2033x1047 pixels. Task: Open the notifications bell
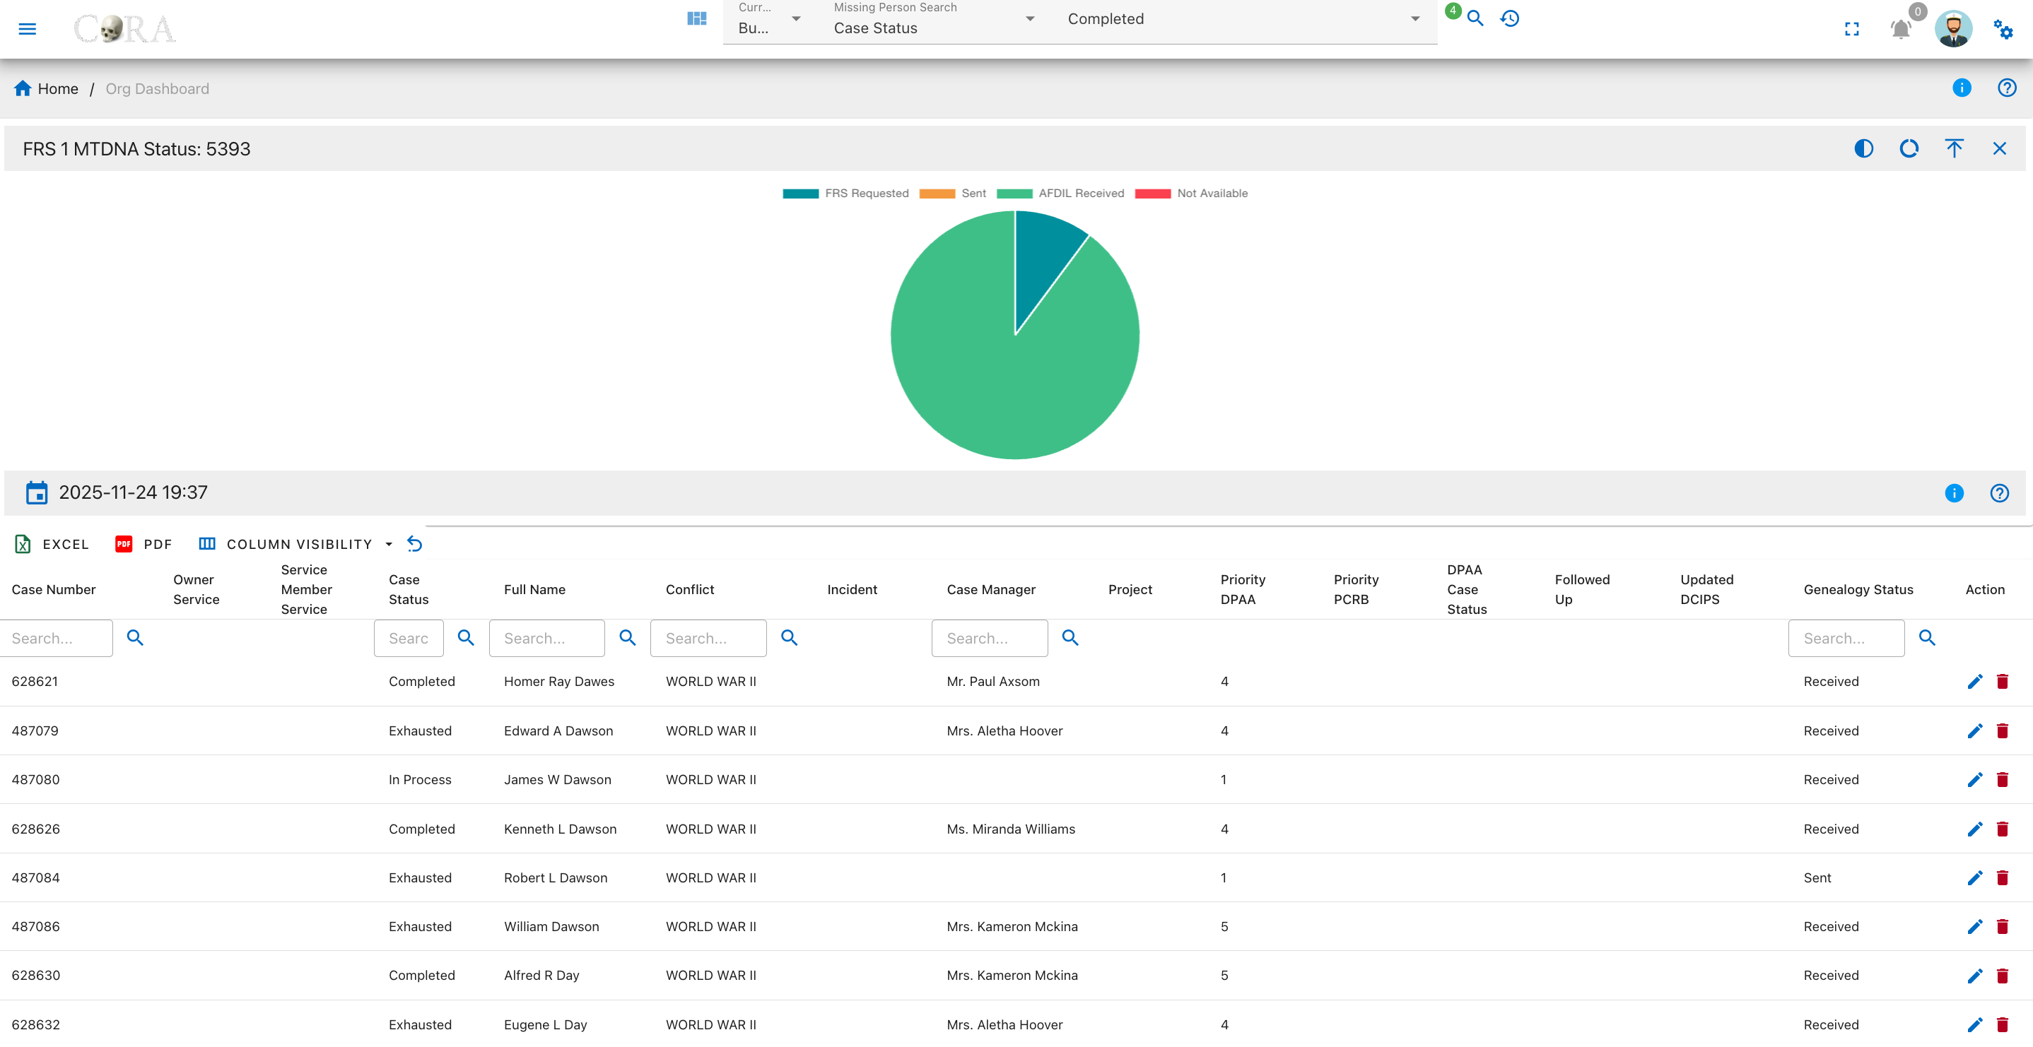pos(1900,29)
